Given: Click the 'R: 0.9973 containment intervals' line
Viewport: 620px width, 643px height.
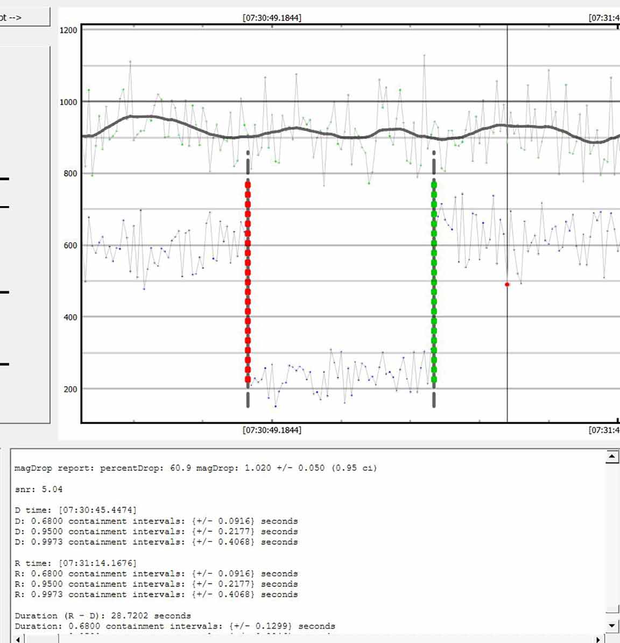Looking at the screenshot, I should pyautogui.click(x=156, y=595).
